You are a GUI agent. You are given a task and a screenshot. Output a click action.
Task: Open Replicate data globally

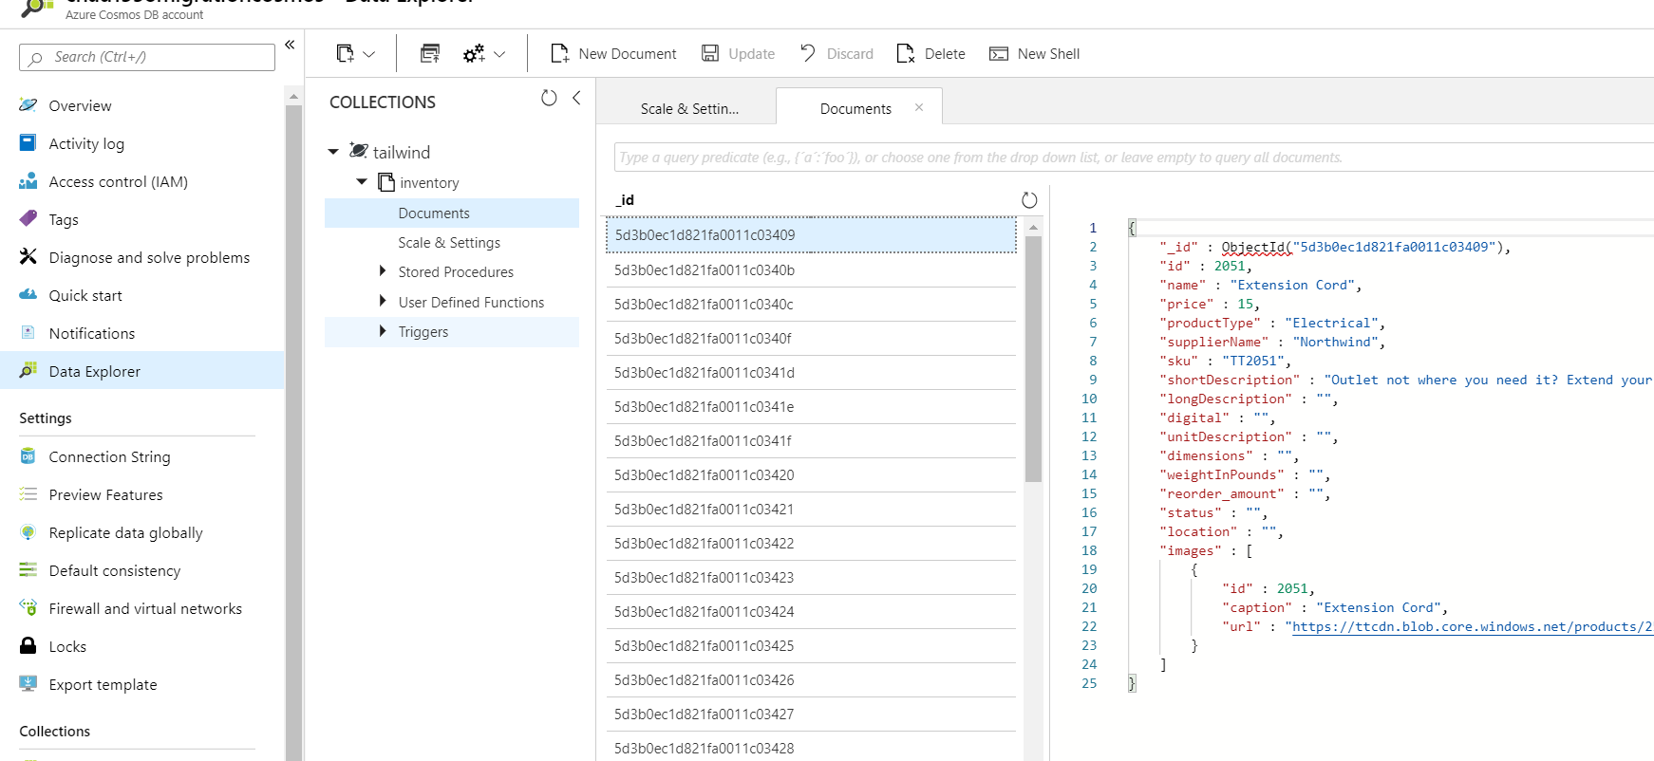[142, 532]
